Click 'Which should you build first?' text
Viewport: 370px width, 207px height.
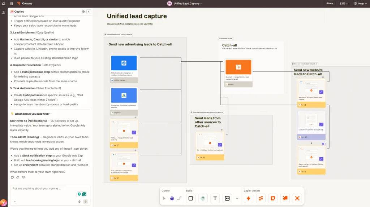coord(32,114)
